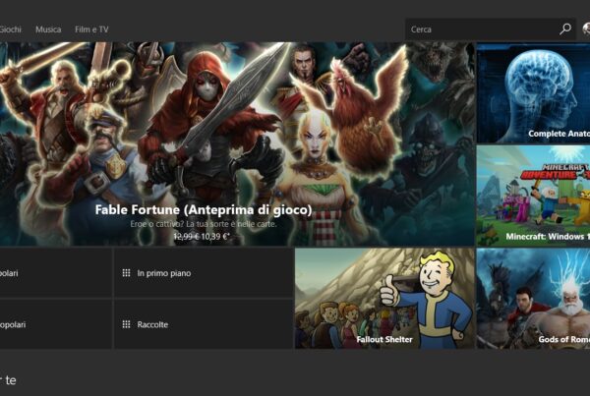This screenshot has height=396, width=590.
Task: Open the user account avatar
Action: (586, 29)
